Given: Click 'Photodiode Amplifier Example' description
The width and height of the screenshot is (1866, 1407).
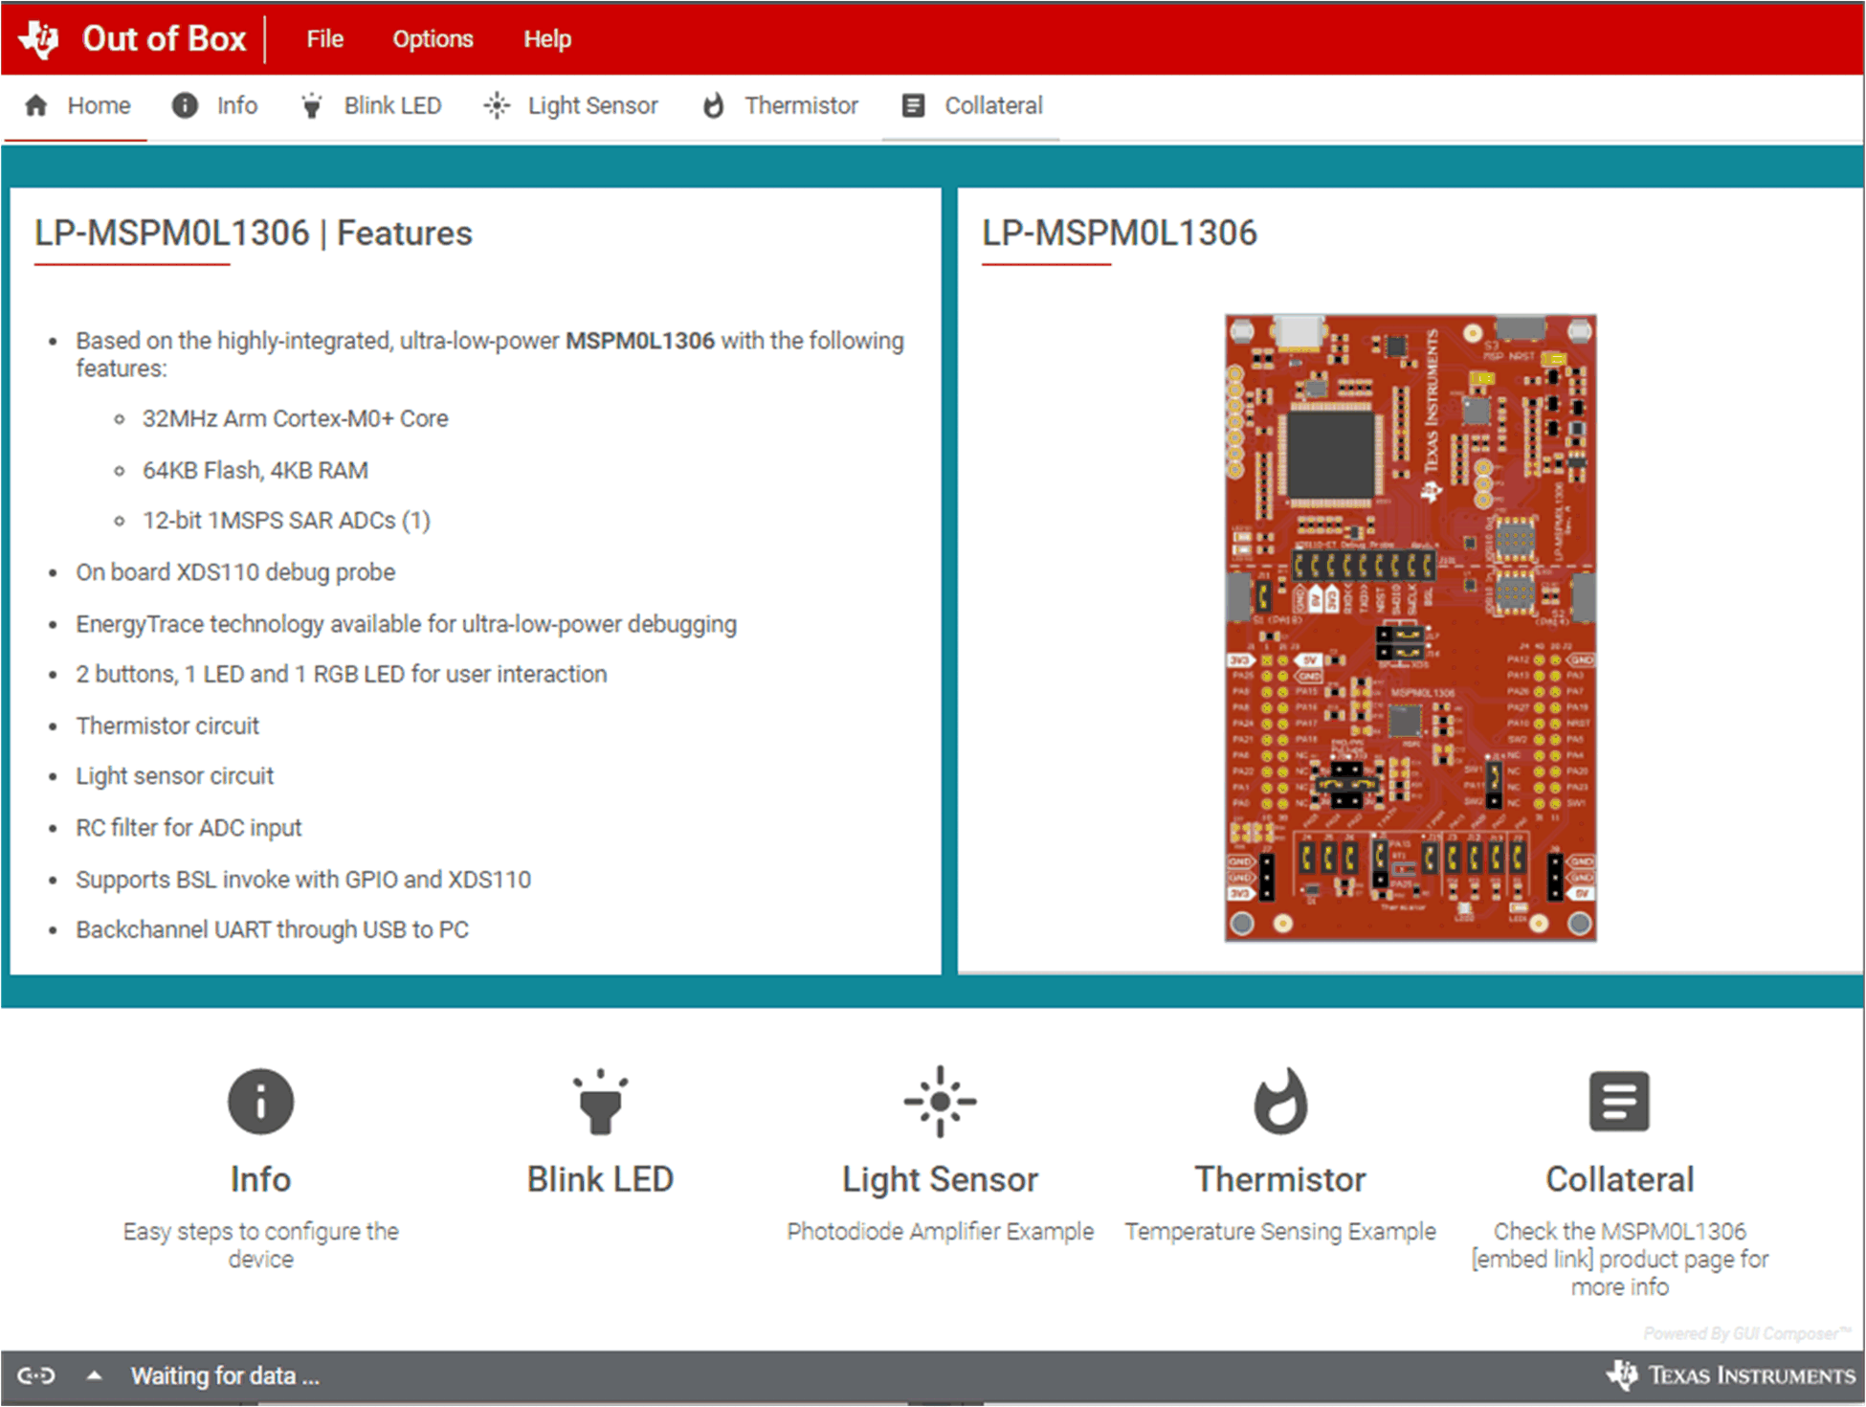Looking at the screenshot, I should (941, 1232).
